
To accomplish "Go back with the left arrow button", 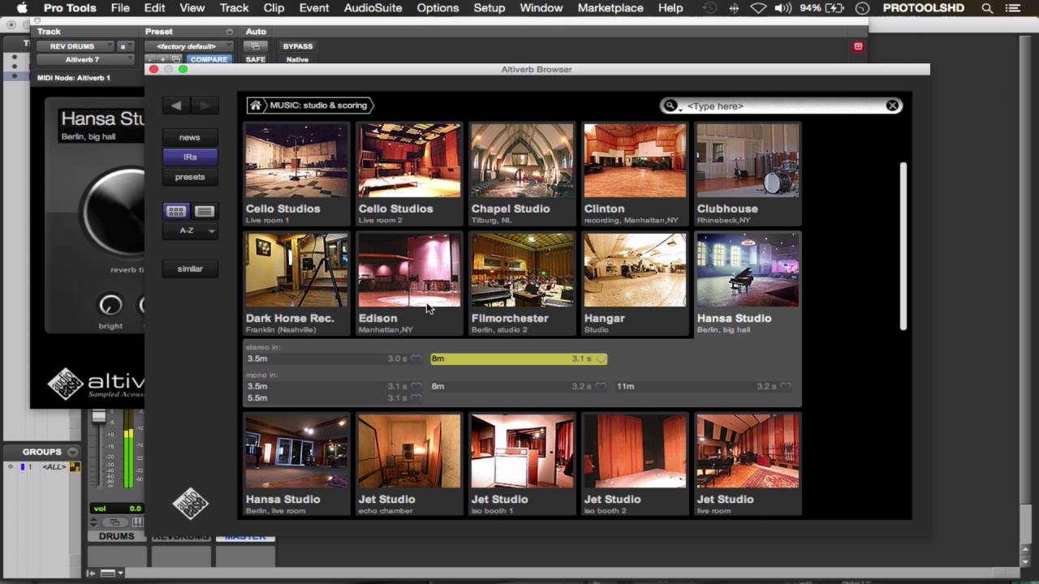I will click(x=176, y=105).
